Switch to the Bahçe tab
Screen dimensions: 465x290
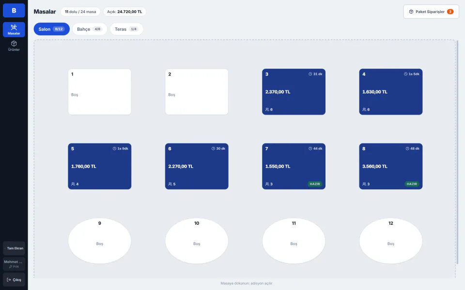(x=90, y=29)
